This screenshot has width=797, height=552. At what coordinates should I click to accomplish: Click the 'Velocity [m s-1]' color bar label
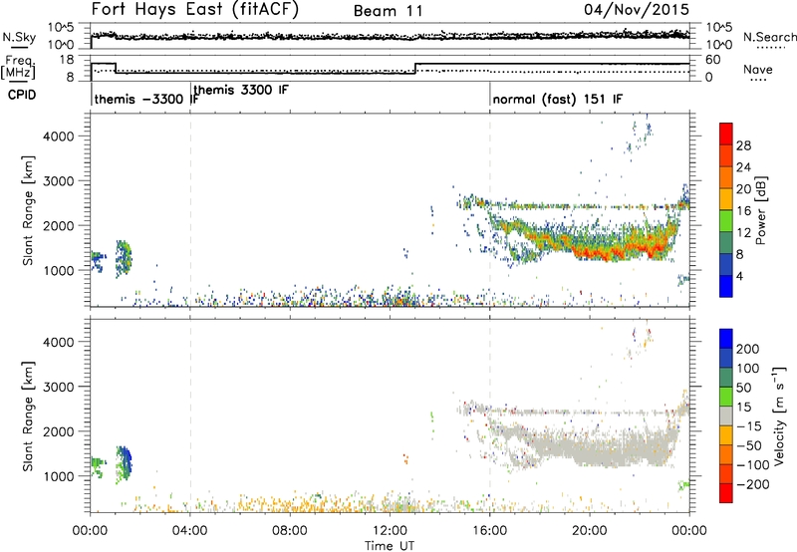[779, 415]
